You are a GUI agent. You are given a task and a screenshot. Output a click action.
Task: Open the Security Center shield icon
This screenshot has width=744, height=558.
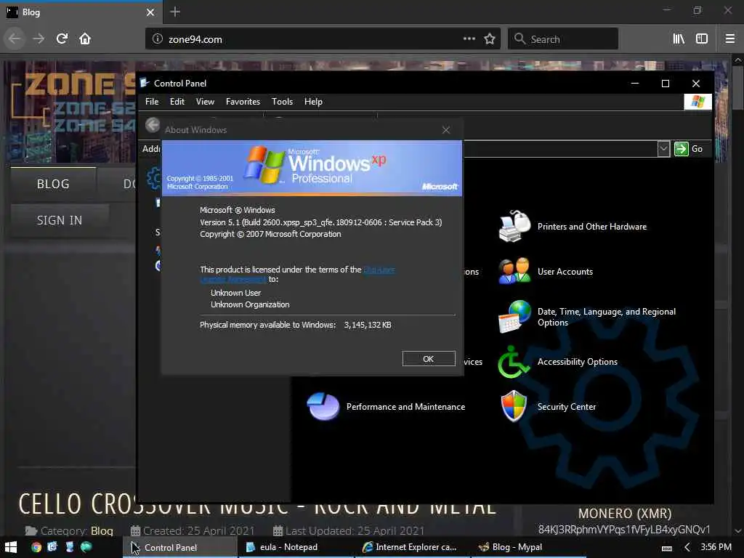point(514,407)
